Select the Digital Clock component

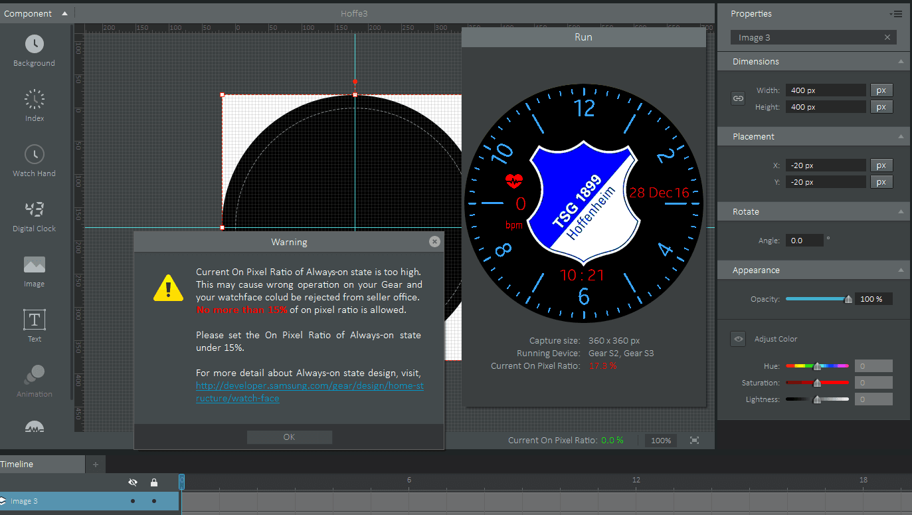pyautogui.click(x=35, y=216)
